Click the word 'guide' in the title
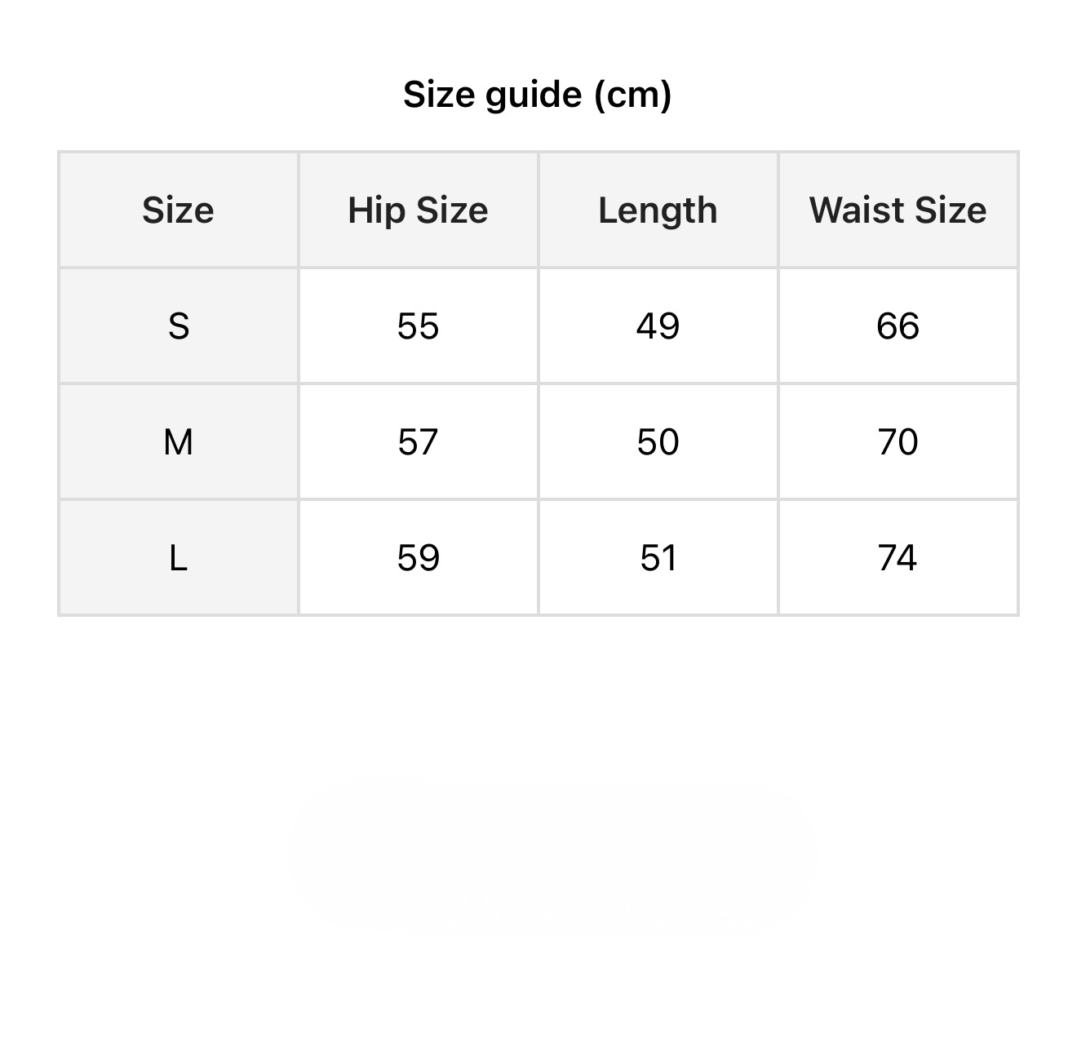Image resolution: width=1077 pixels, height=1059 pixels. point(533,95)
